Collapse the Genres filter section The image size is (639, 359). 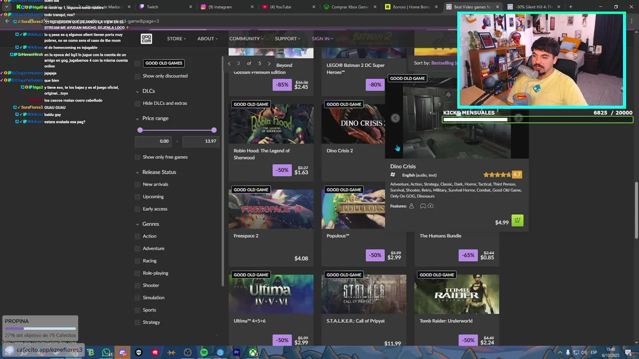click(x=147, y=224)
